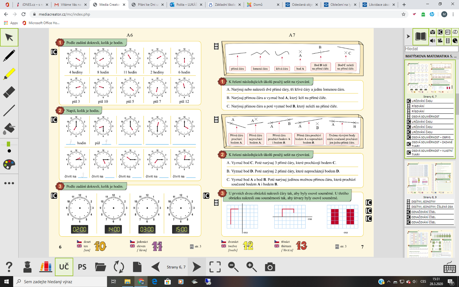Open IC icon beside exercise 1 clocks

tap(54, 52)
